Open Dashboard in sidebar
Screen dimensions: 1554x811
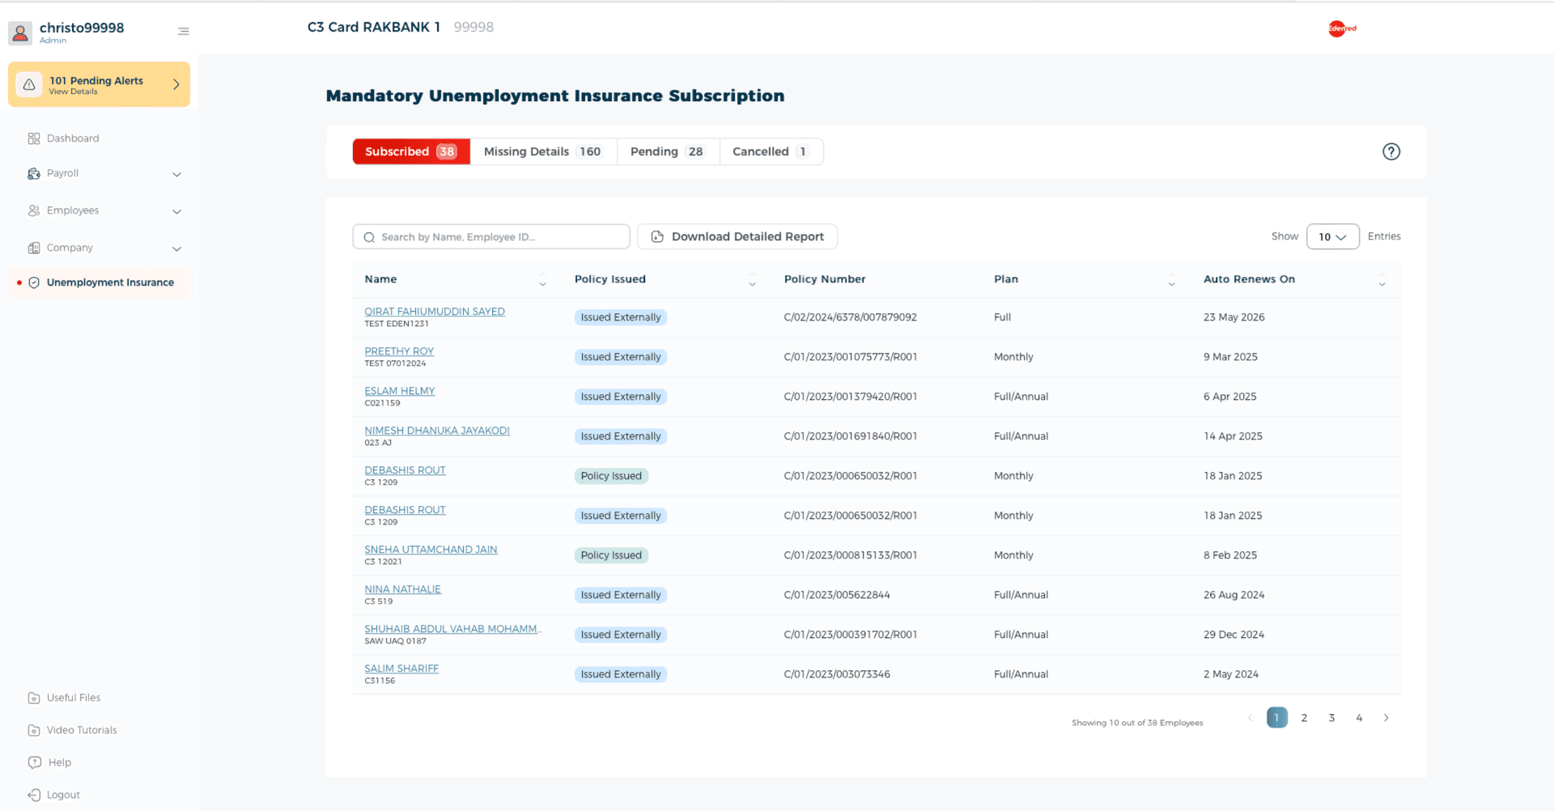tap(73, 138)
